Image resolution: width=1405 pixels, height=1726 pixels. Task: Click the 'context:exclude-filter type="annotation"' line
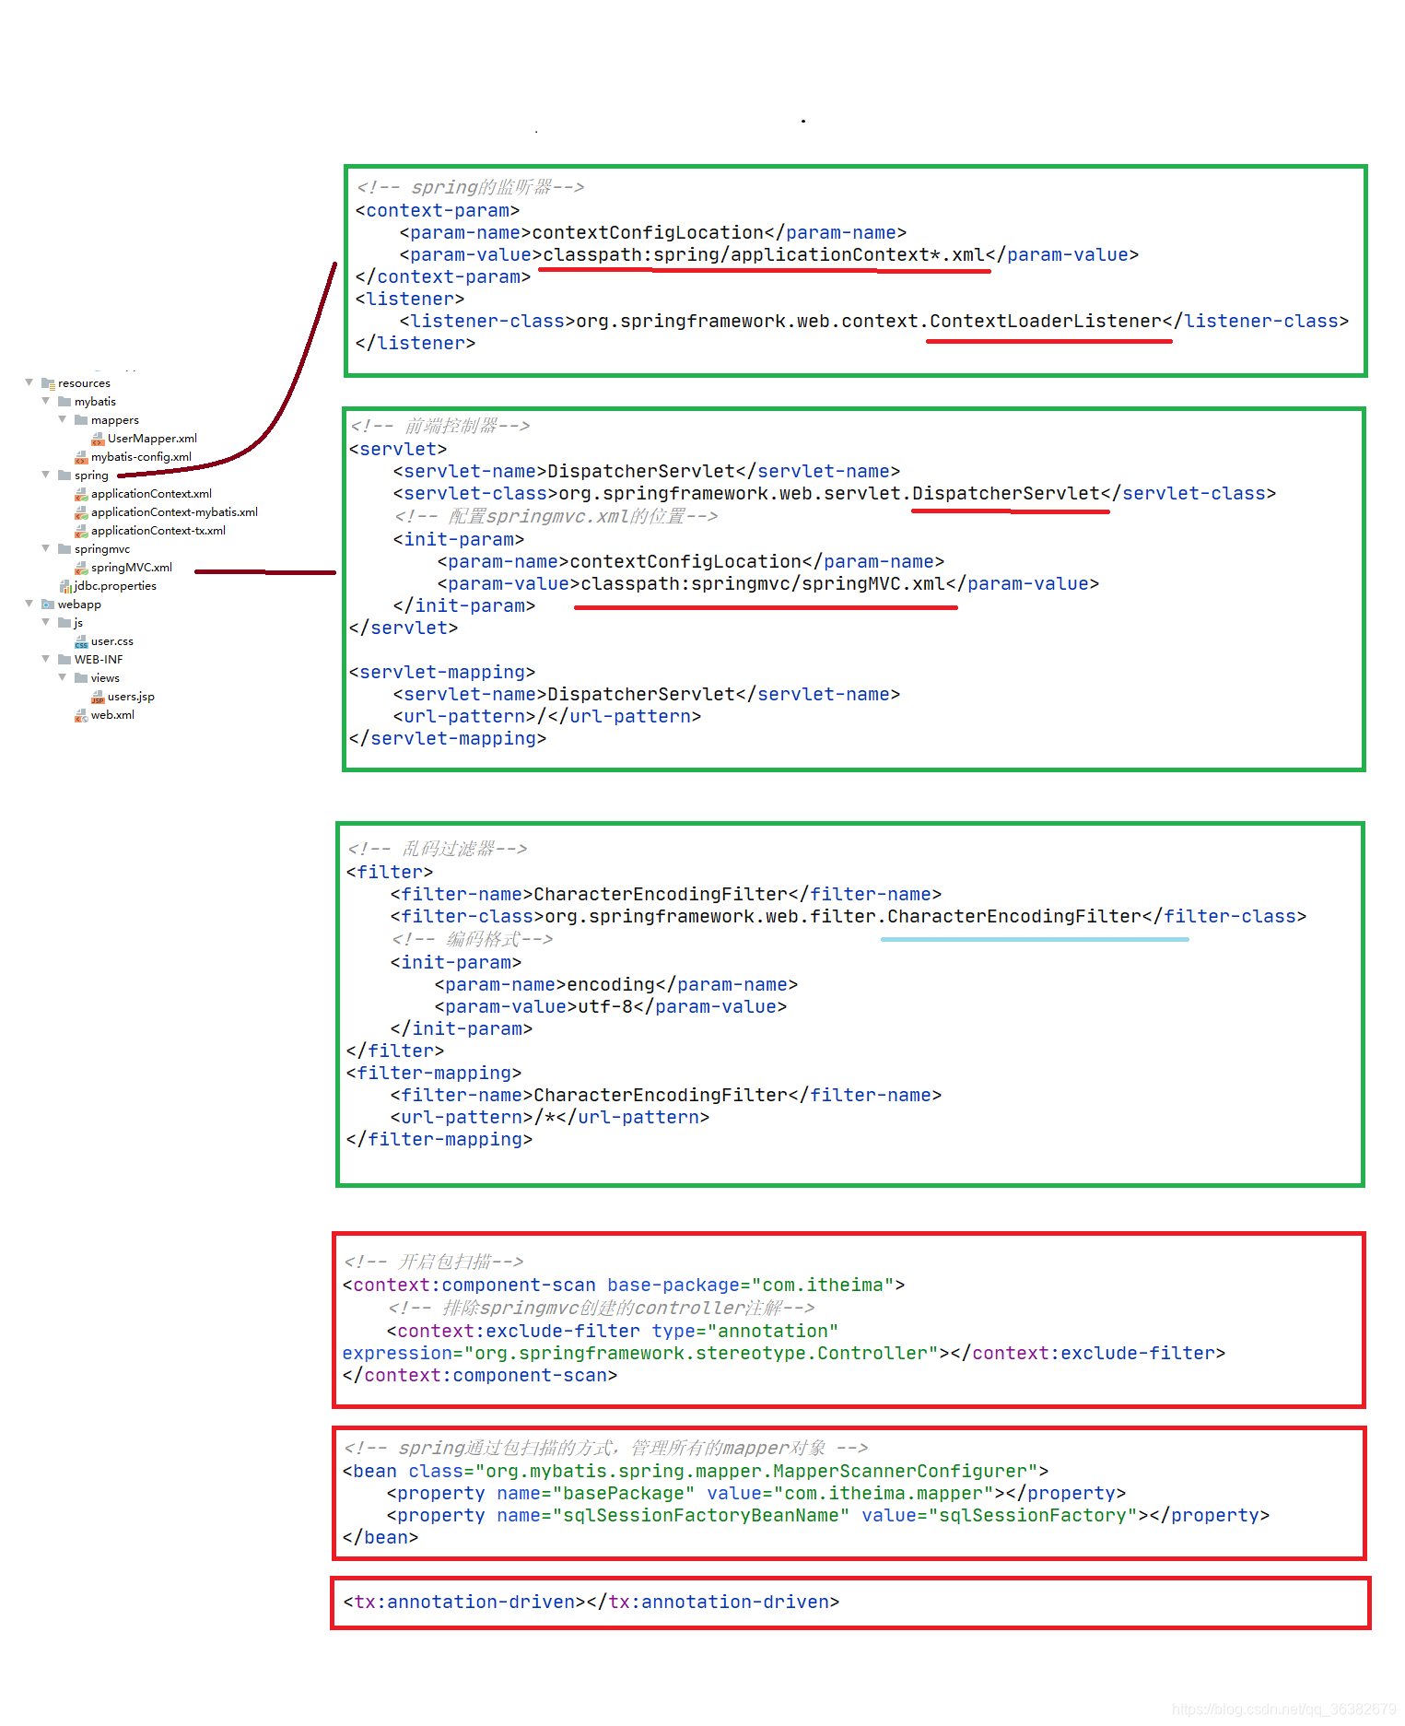tap(613, 1332)
